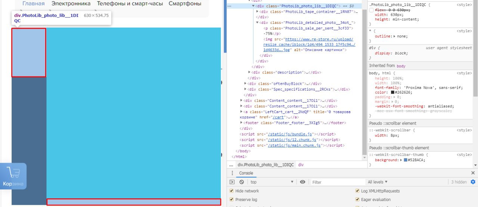The height and width of the screenshot is (207, 478).
Task: Toggle the Log XMLHttpRequests checkbox
Action: (x=358, y=191)
